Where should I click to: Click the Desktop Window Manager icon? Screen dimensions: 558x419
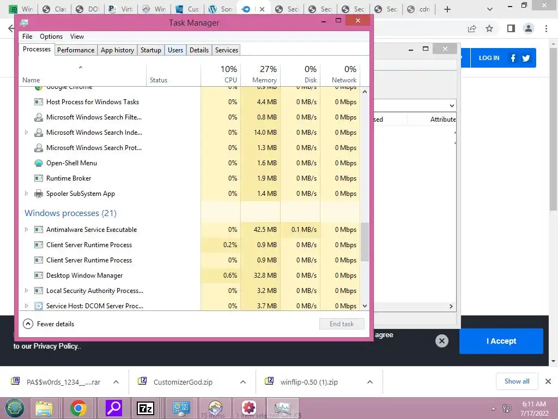point(39,276)
